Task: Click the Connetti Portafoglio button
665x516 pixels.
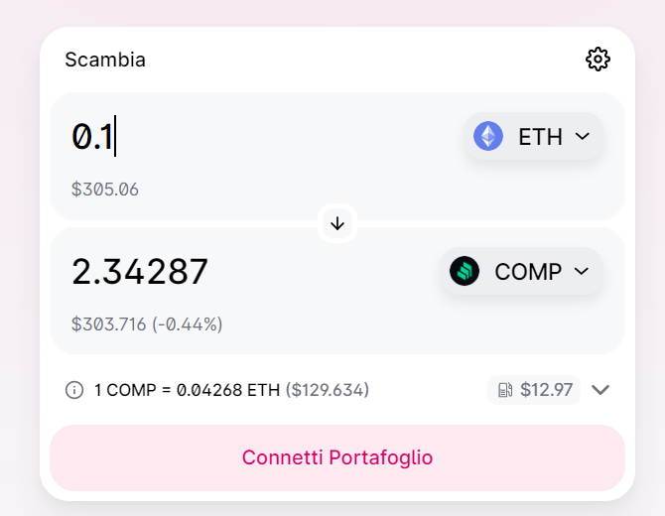Action: click(x=337, y=457)
